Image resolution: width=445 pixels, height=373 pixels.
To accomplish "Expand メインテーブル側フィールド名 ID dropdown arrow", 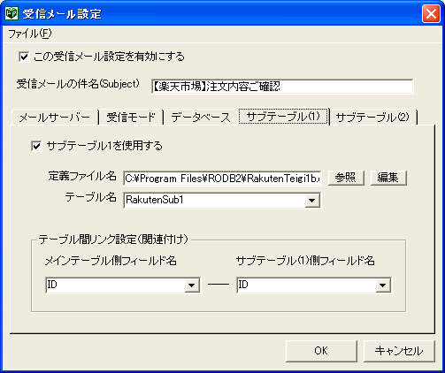I will [x=192, y=285].
